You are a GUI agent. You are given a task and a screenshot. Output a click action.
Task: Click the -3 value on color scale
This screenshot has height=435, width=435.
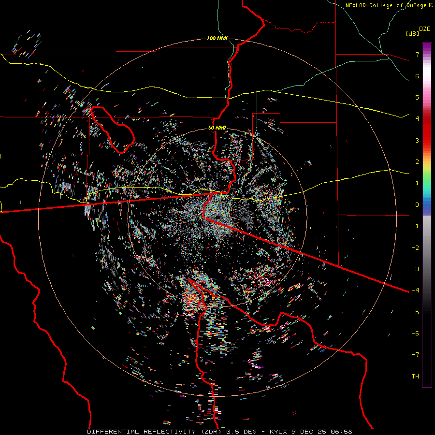415,269
